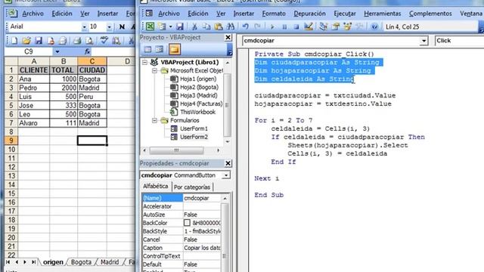Screen dimensions: 484x272
Task: Select UserForm1 in project tree
Action: pos(194,128)
